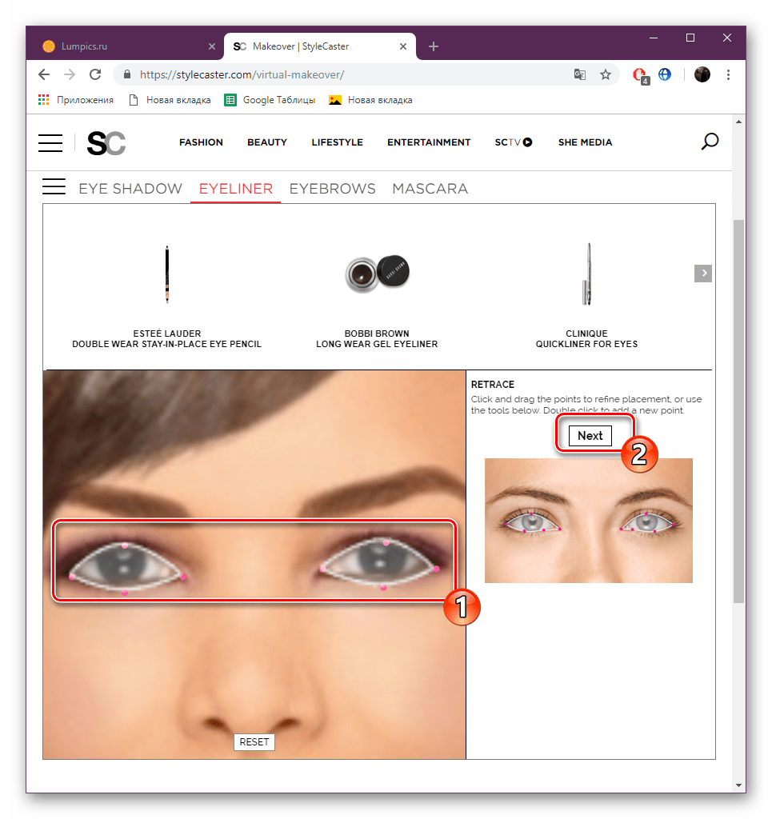
Task: Open the Приложения apps shortcut
Action: point(76,100)
